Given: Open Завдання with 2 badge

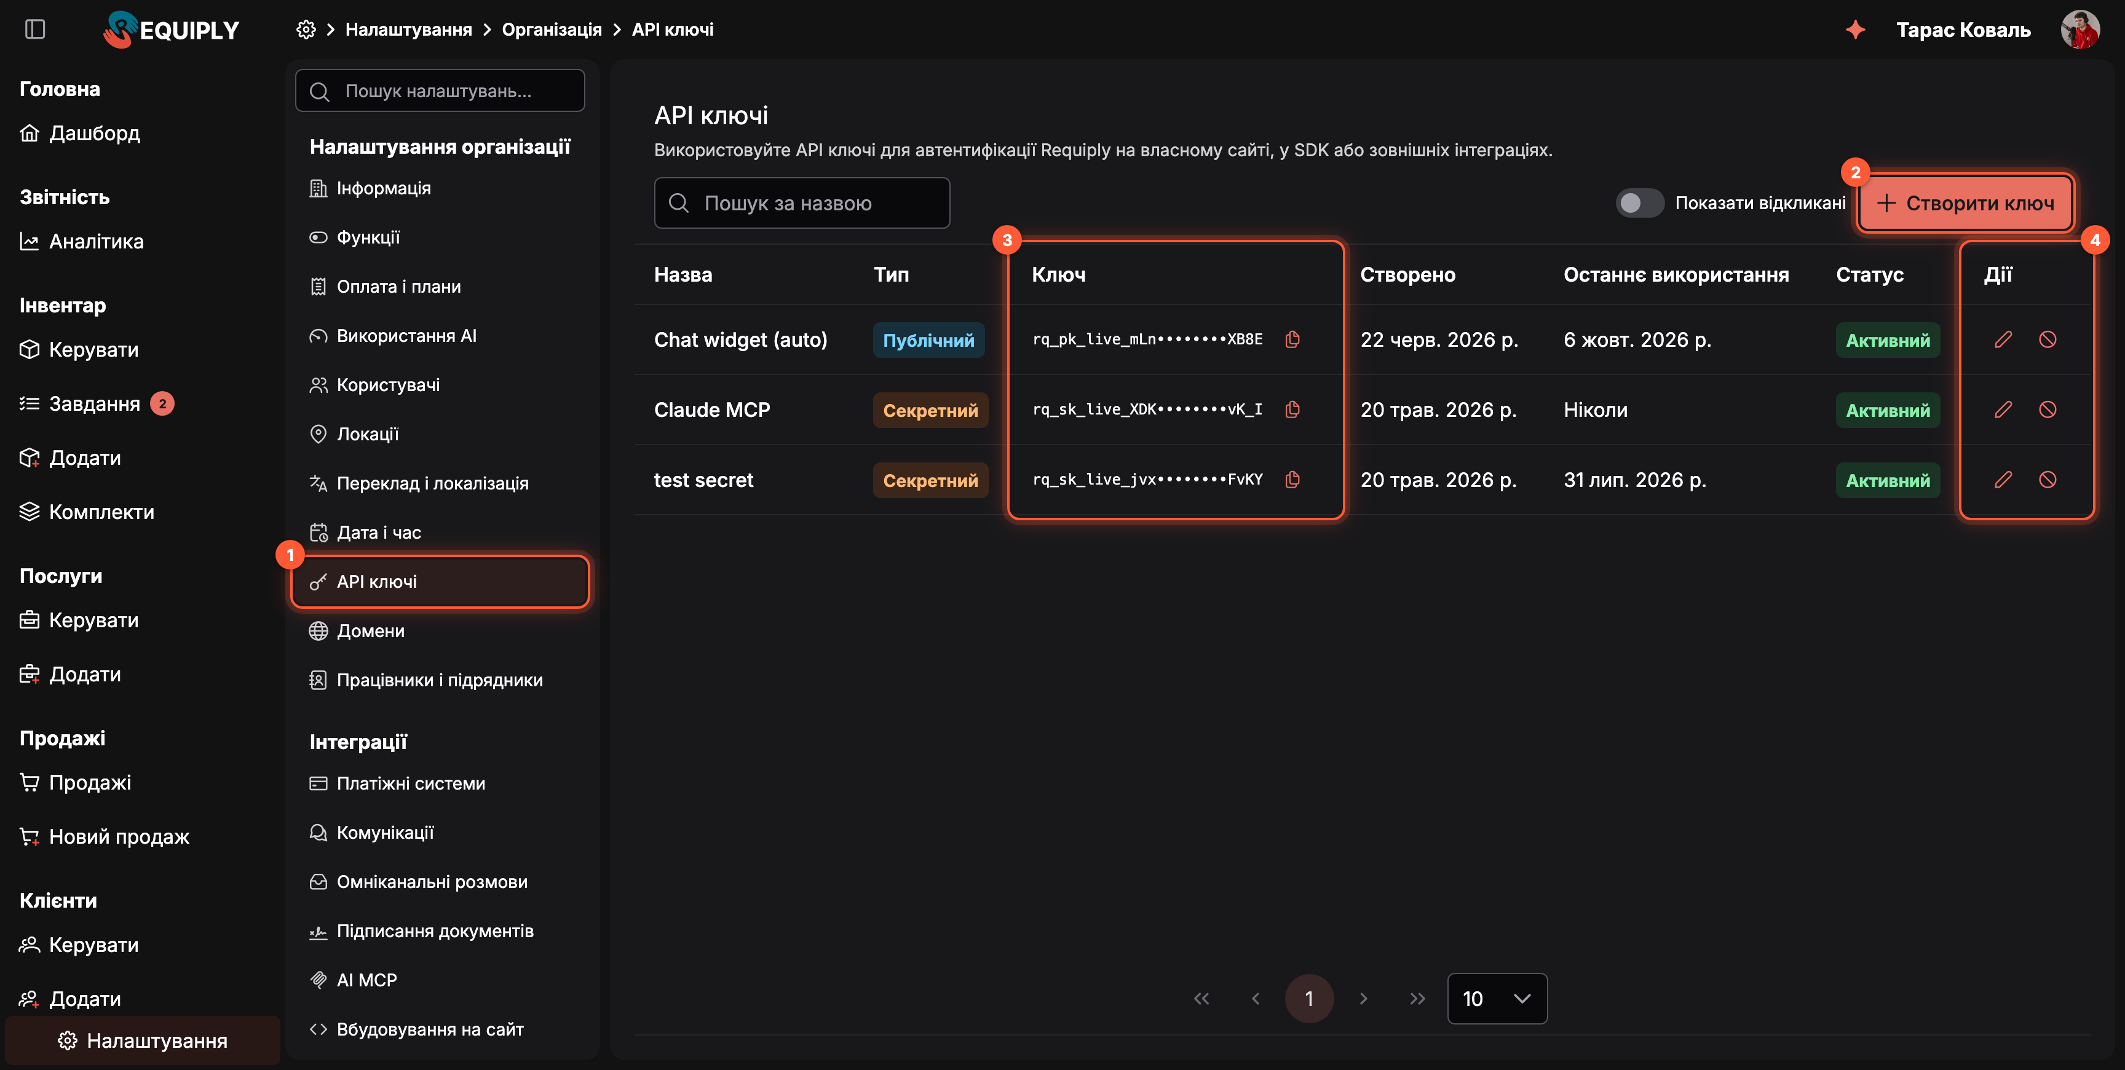Looking at the screenshot, I should tap(97, 403).
